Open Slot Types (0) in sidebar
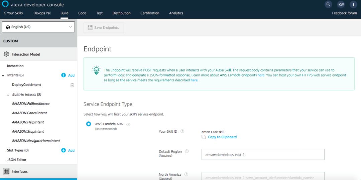The image size is (361, 180). pyautogui.click(x=18, y=150)
